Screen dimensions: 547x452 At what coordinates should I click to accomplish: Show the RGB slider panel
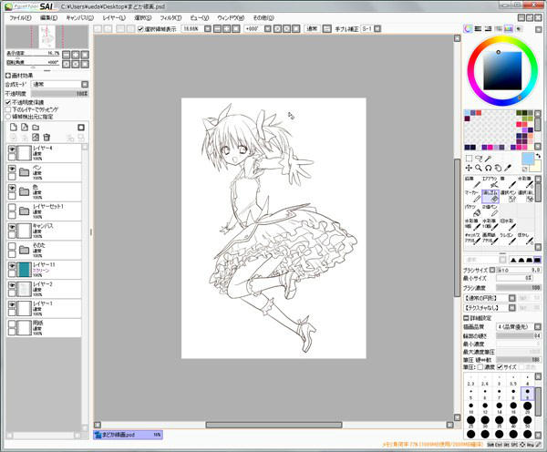coord(478,29)
